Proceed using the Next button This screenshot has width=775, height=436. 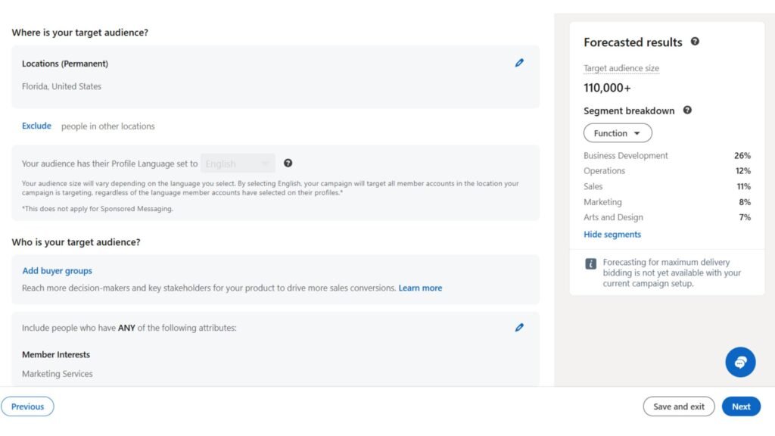[741, 406]
